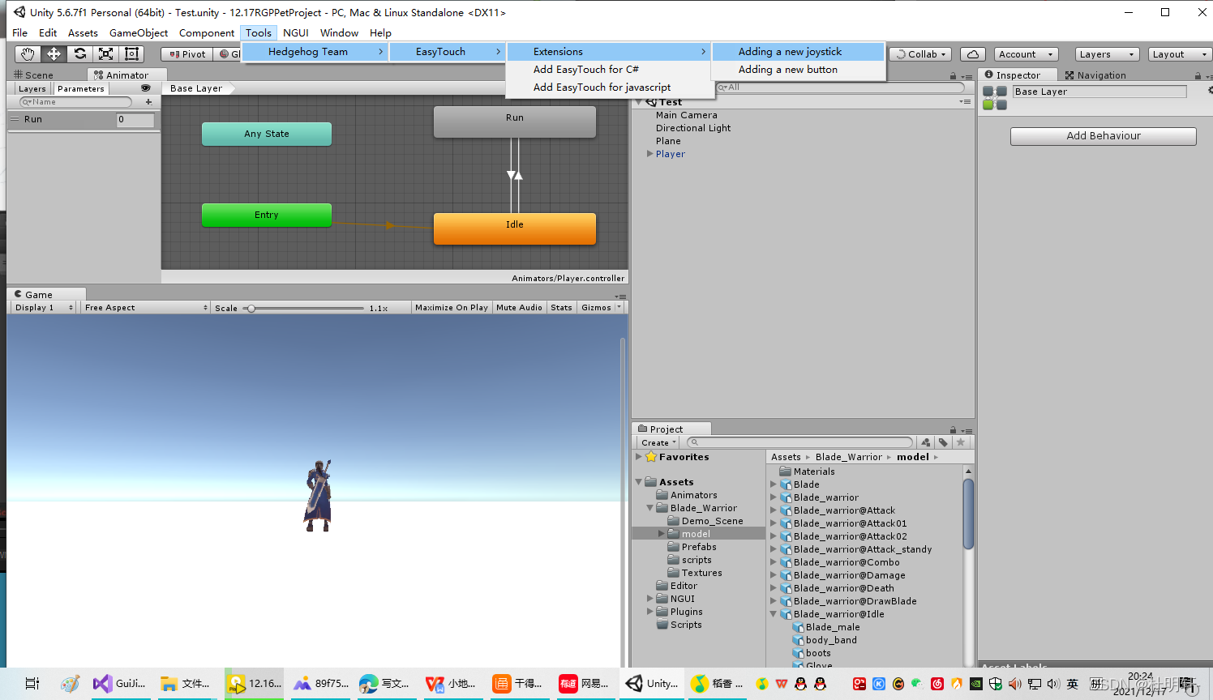Viewport: 1213px width, 700px height.
Task: Collapse Blade_warrior@Idle asset
Action: point(774,614)
